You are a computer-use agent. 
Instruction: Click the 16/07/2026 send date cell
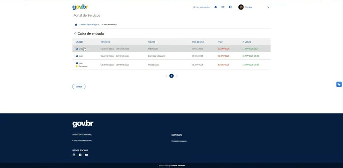point(198,65)
